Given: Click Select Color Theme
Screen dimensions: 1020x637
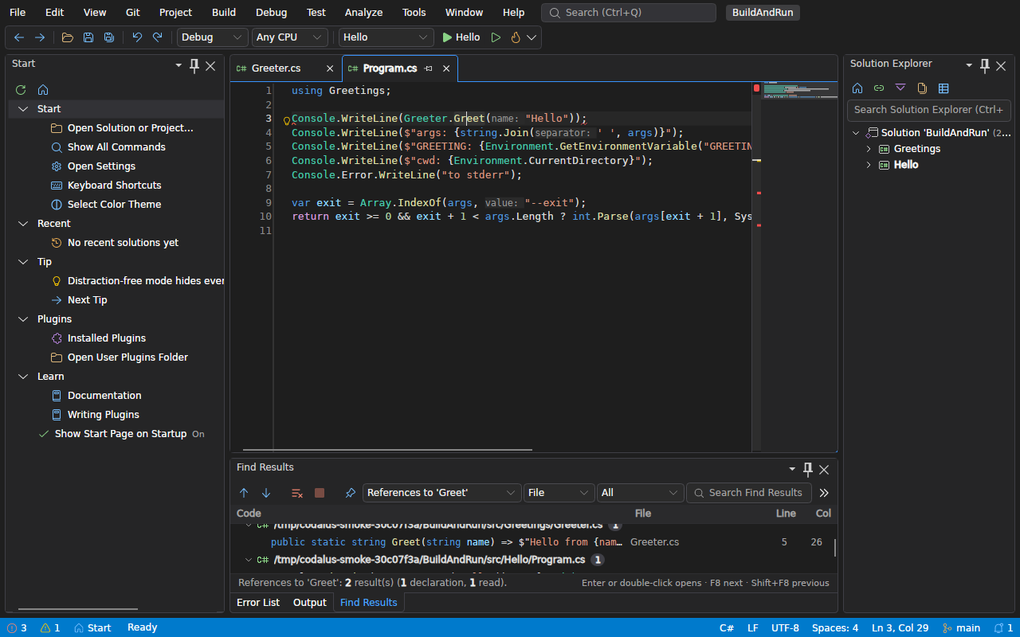Looking at the screenshot, I should [115, 205].
